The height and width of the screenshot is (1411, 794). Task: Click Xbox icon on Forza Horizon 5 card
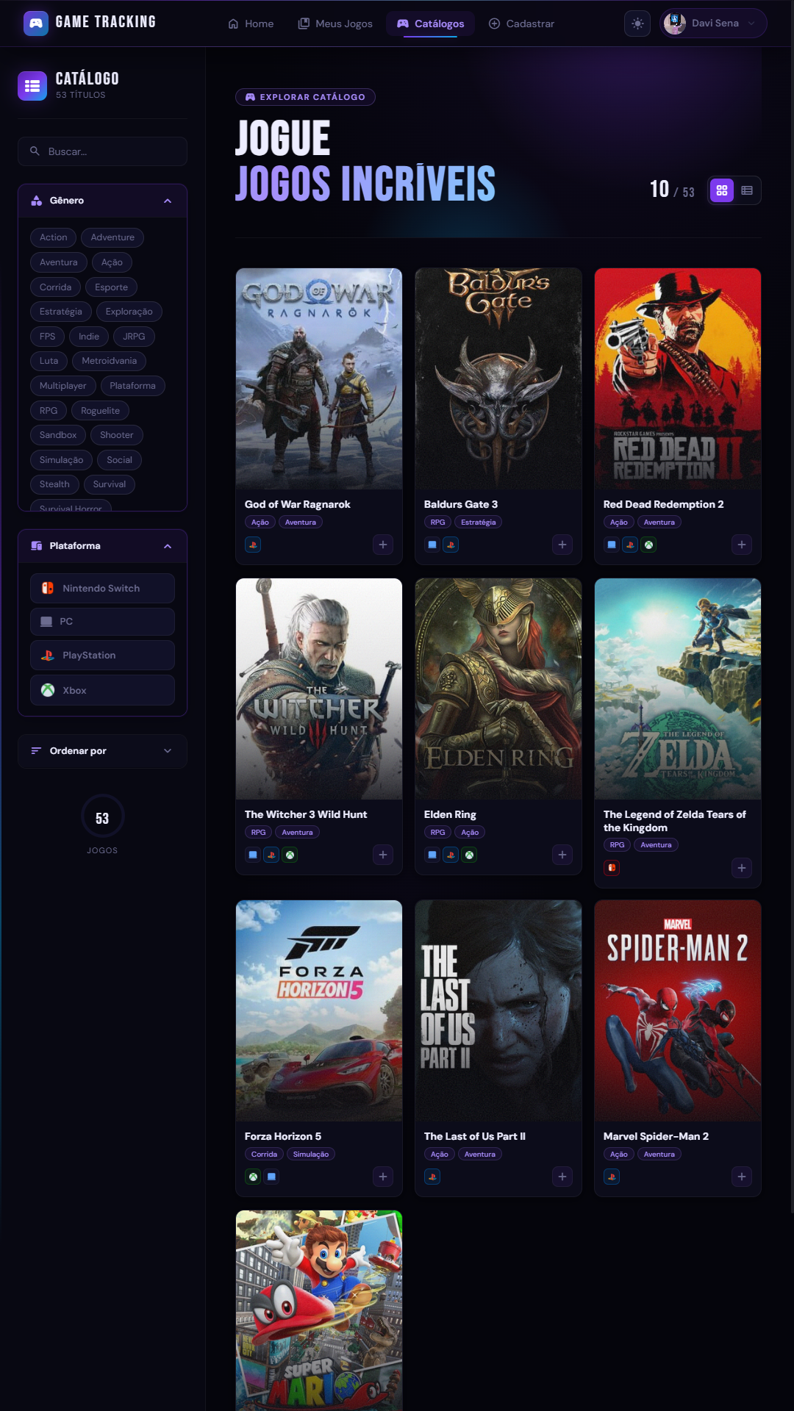(253, 1177)
